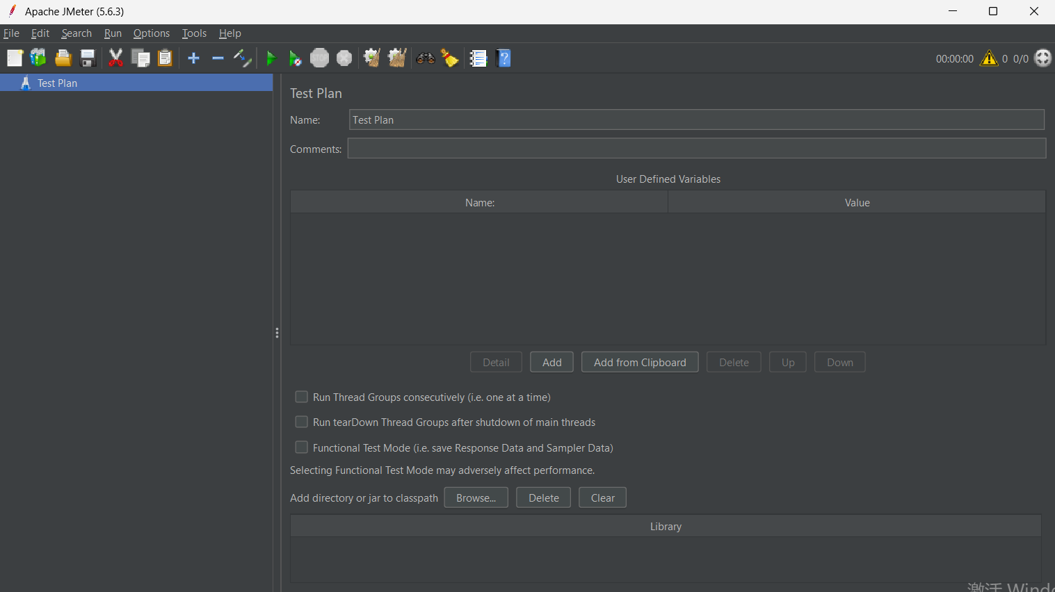The width and height of the screenshot is (1055, 592).
Task: Click the Name: column header
Action: pyautogui.click(x=479, y=202)
